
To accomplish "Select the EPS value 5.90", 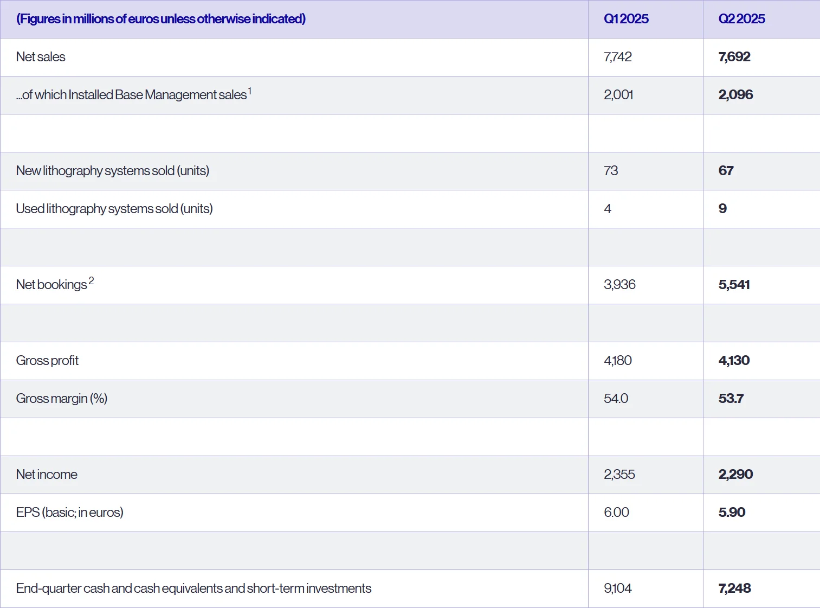I will (732, 513).
